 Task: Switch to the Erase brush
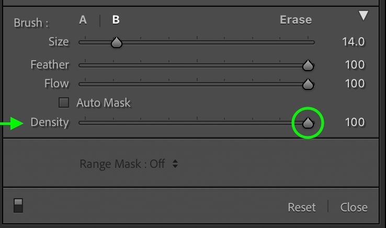pyautogui.click(x=296, y=20)
